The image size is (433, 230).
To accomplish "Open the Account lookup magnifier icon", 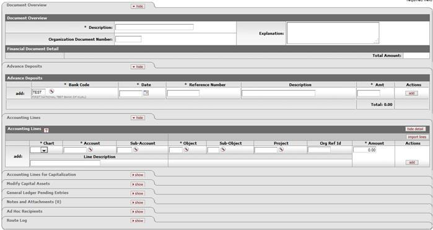I will tap(90, 149).
